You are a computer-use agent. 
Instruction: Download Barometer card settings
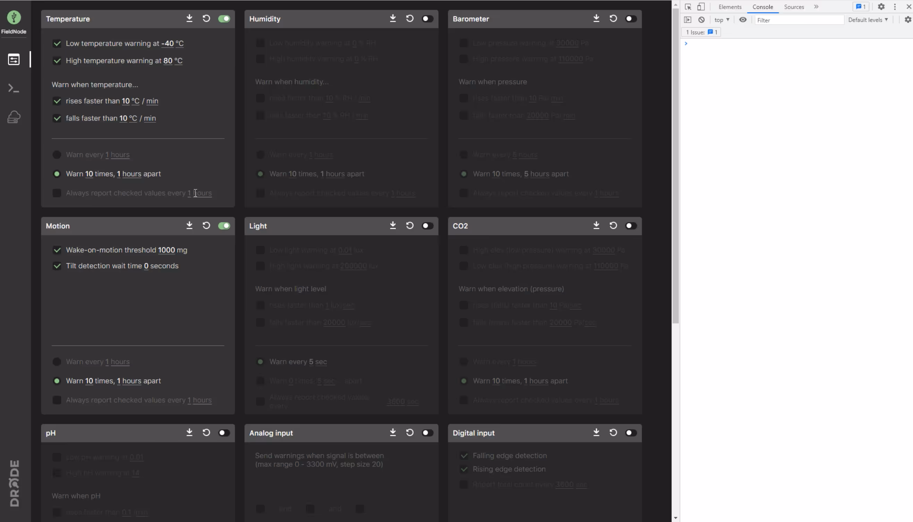[x=597, y=18]
